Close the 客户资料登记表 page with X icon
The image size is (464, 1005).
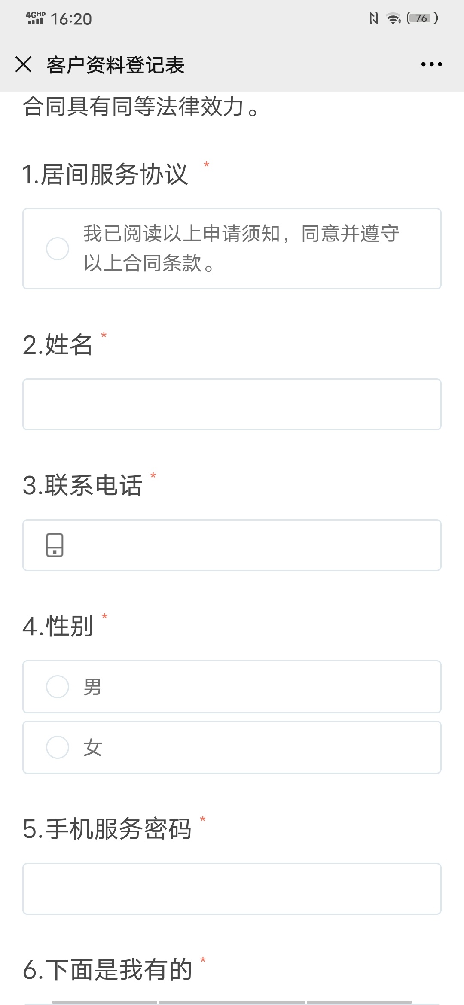click(x=23, y=64)
